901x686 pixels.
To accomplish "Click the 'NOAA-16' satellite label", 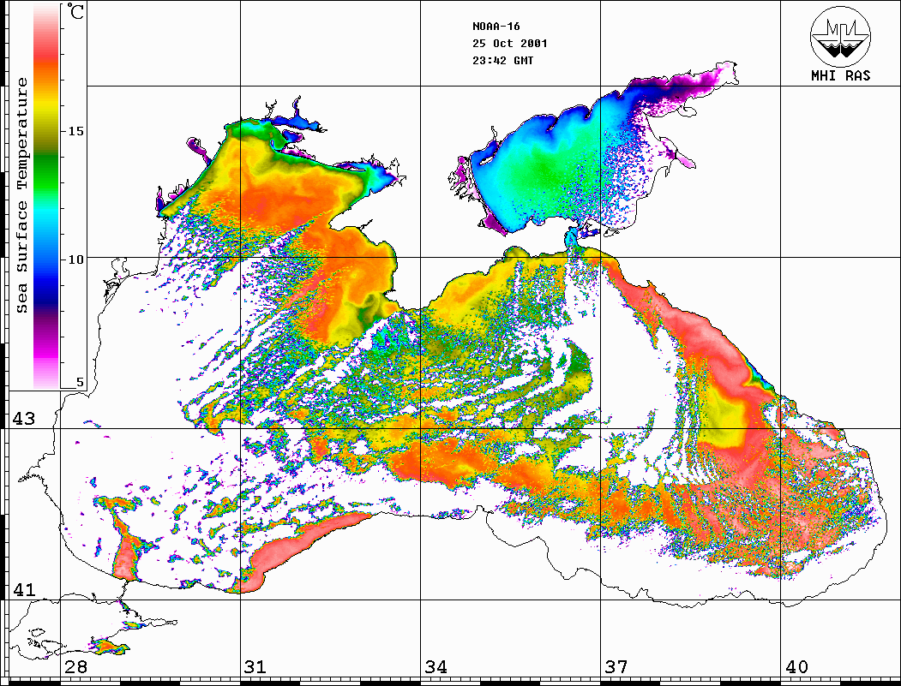I will 496,27.
